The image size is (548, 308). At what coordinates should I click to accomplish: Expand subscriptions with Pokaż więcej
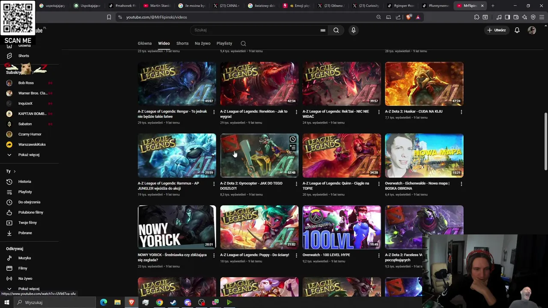28,154
